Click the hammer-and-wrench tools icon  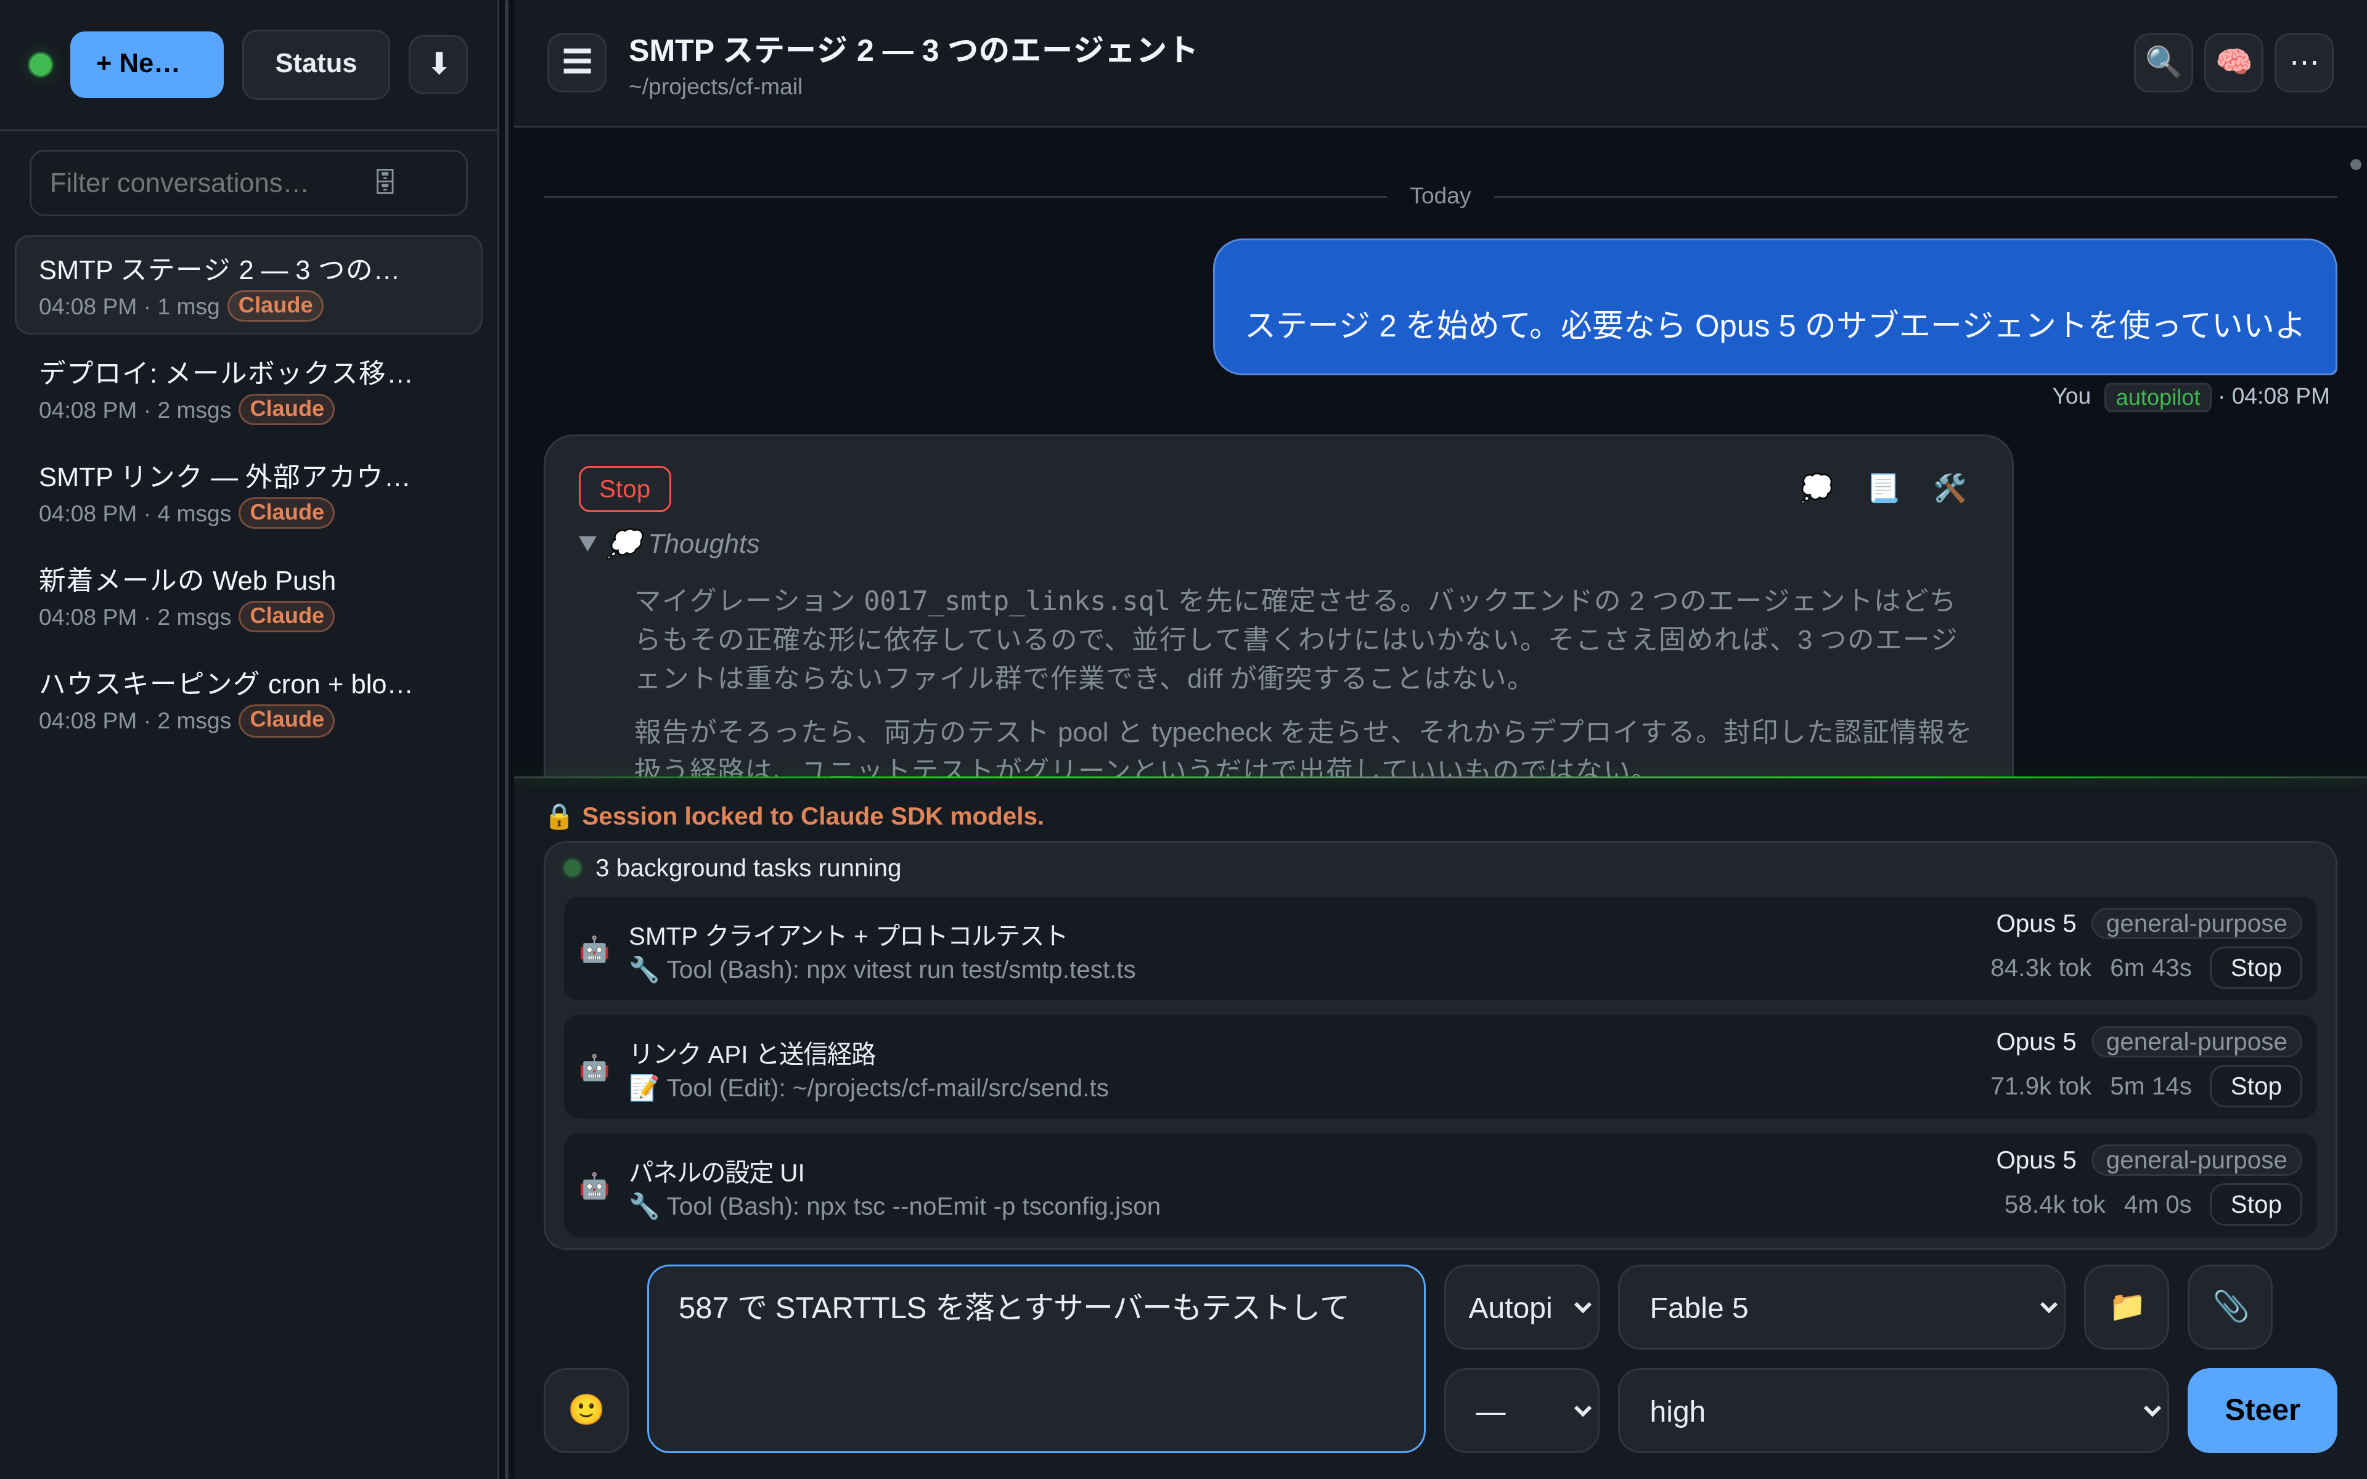coord(1949,487)
